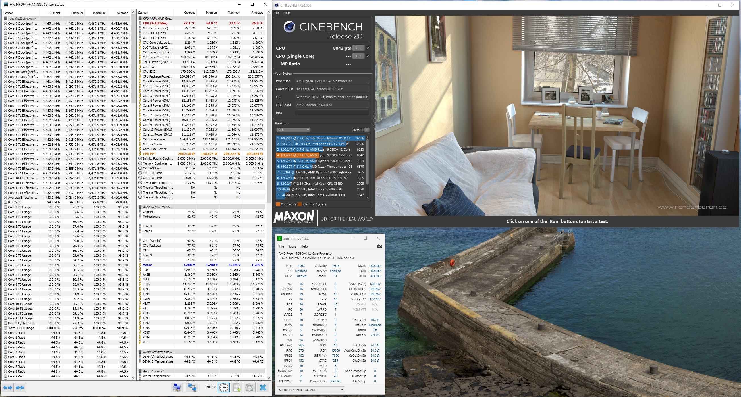Viewport: 741px width, 397px height.
Task: Click the circle icon beside Thermal Throttling first row
Action: (140, 188)
